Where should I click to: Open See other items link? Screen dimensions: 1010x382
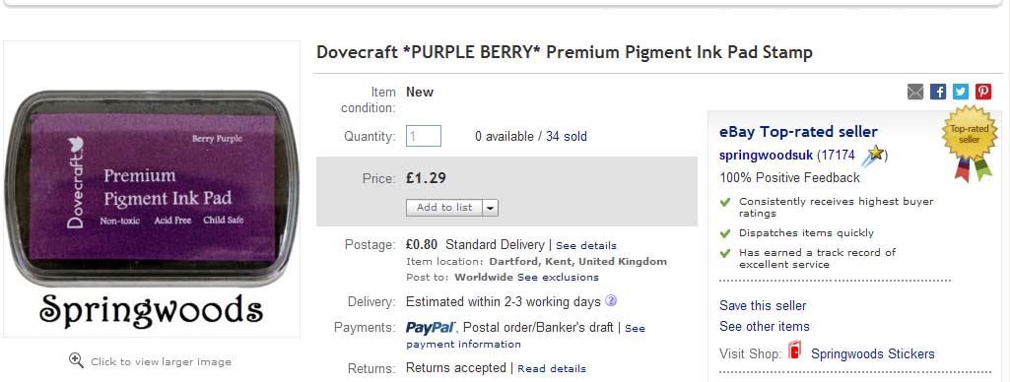tap(765, 326)
